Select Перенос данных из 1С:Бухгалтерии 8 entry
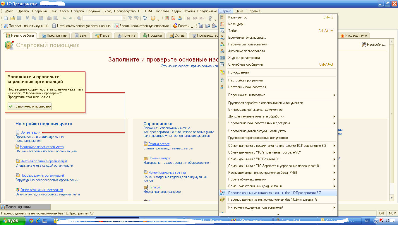 (x=278, y=200)
